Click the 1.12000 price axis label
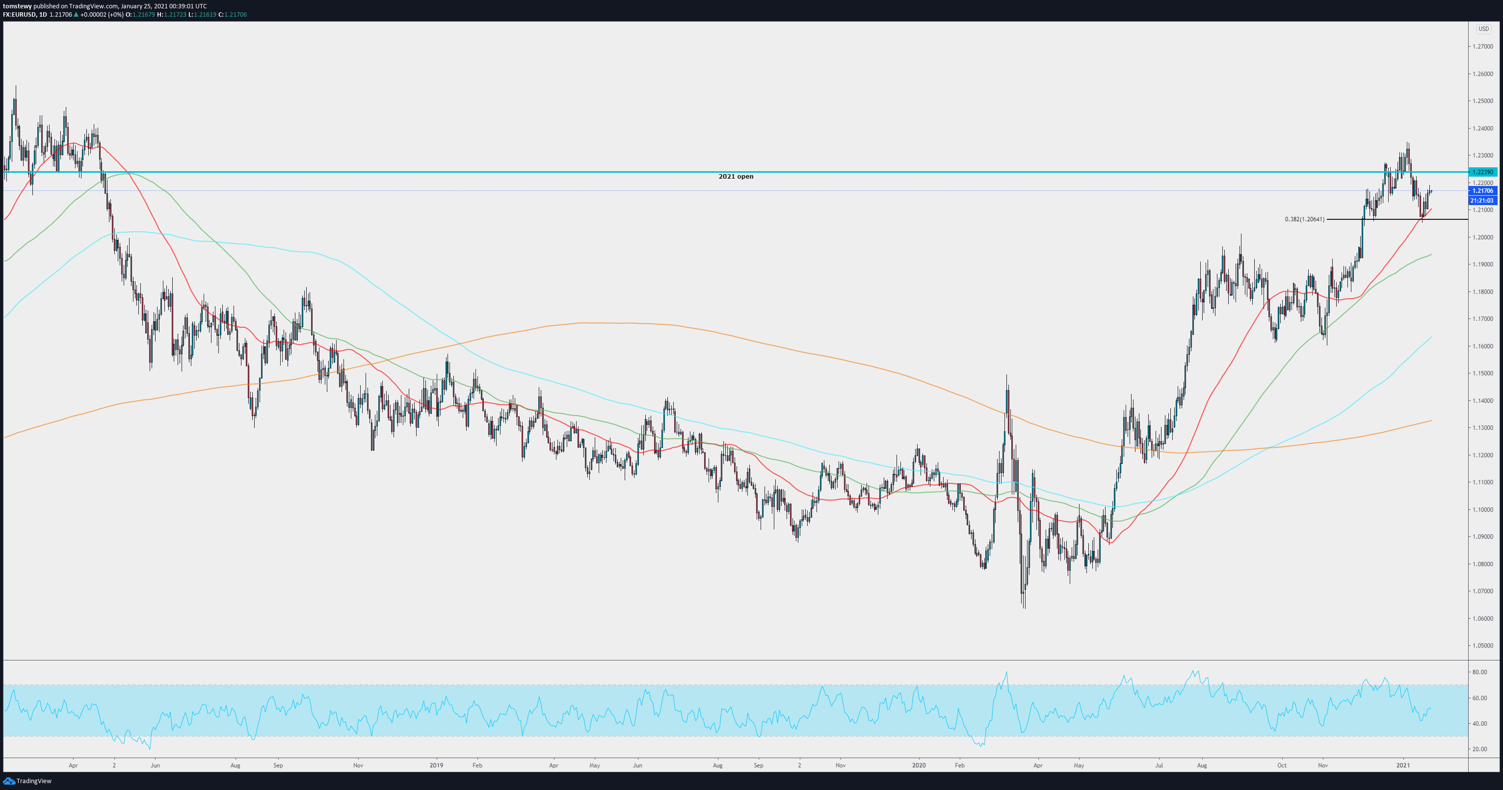Image resolution: width=1503 pixels, height=790 pixels. click(x=1482, y=455)
